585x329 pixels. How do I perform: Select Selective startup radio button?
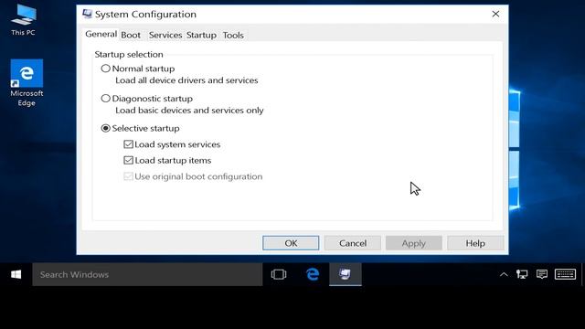[106, 128]
